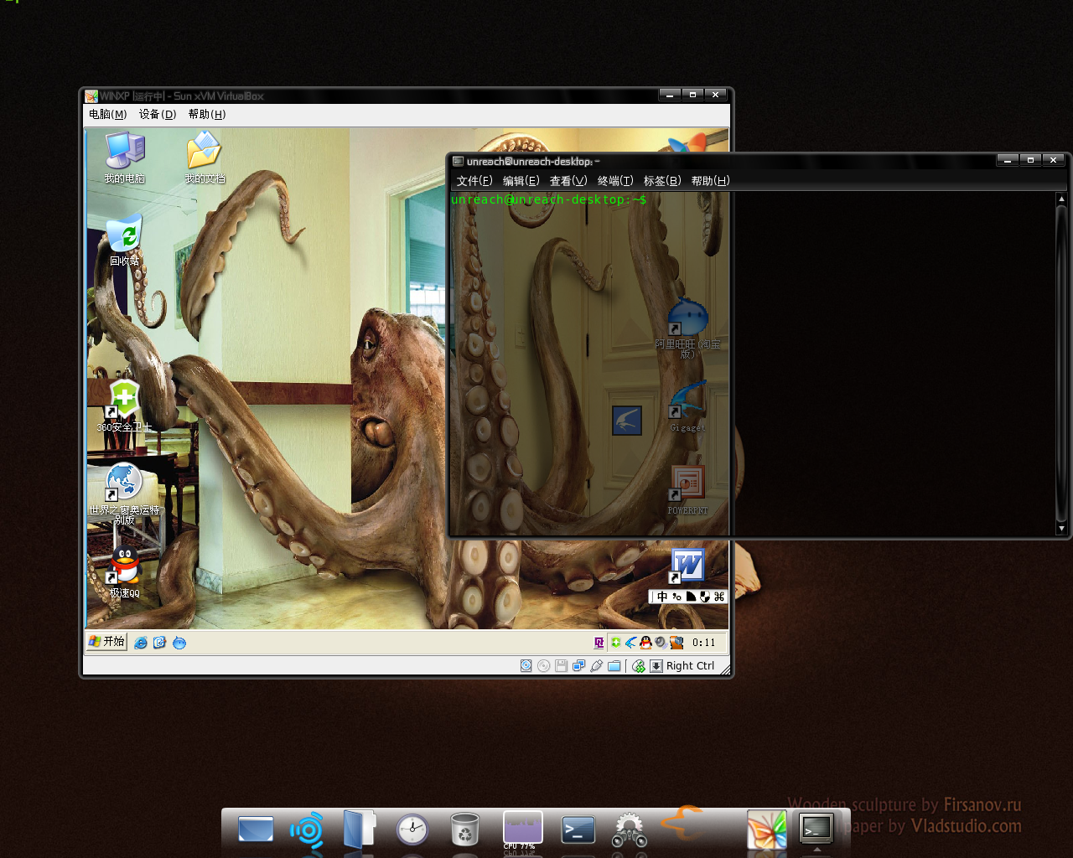Open blue folder icon in dock

[360, 830]
